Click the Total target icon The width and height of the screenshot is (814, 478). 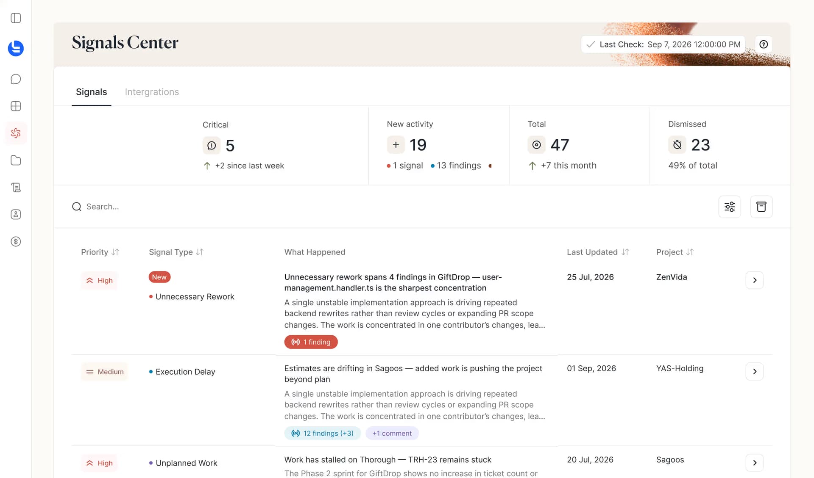coord(536,145)
